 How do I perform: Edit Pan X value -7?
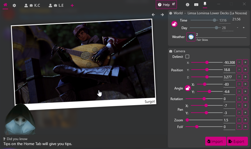[x=229, y=106]
